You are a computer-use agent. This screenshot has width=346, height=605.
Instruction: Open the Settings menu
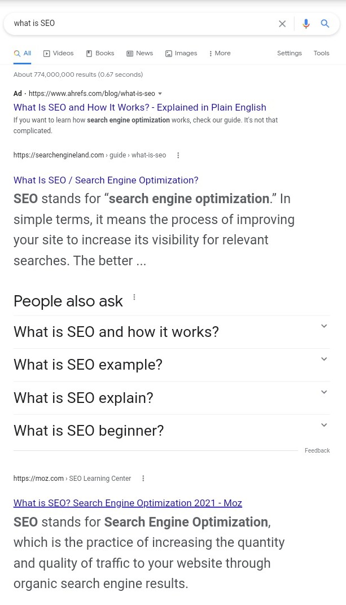coord(290,53)
